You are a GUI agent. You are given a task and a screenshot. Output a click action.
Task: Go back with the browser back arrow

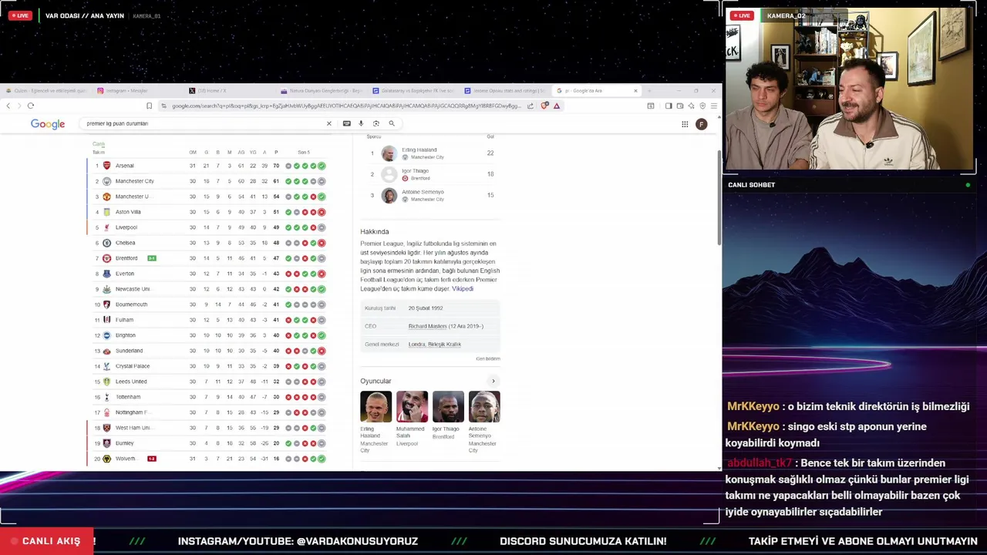8,106
